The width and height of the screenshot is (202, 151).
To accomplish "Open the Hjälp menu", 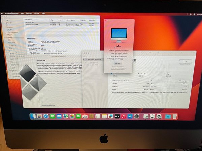I will pyautogui.click(x=43, y=13).
